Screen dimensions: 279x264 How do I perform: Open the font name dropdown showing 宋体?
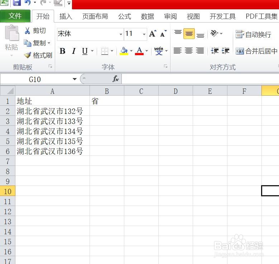(121, 34)
